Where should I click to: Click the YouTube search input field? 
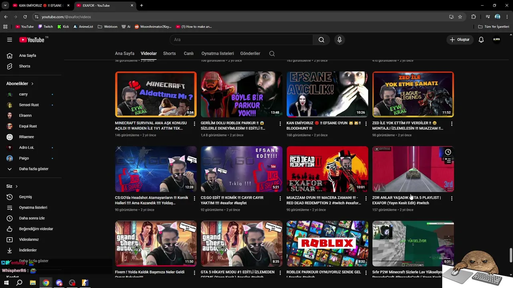[242, 40]
